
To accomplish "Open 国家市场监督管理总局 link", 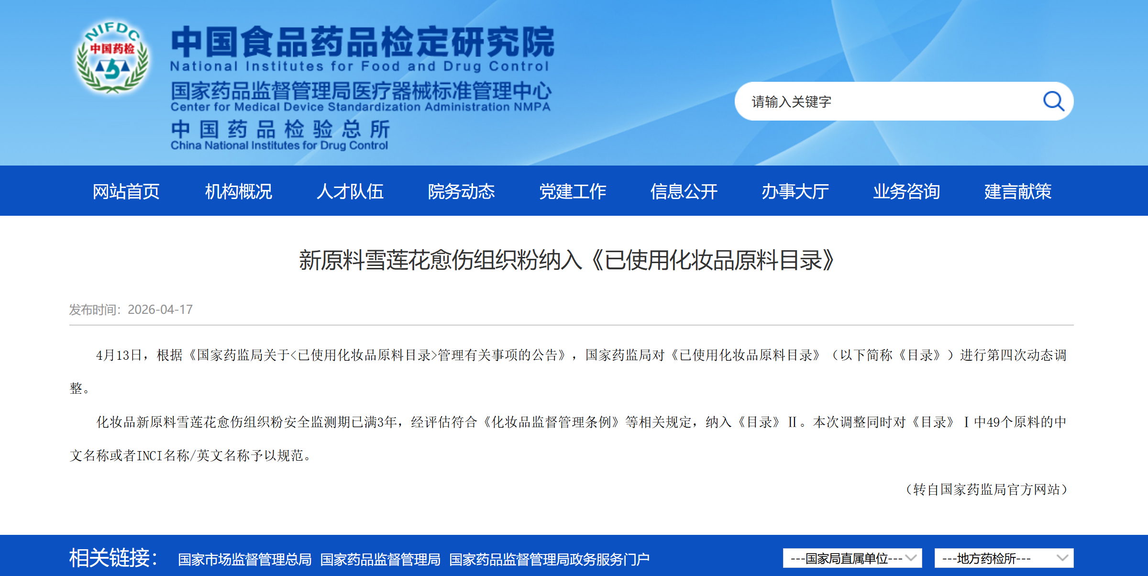I will pos(244,559).
